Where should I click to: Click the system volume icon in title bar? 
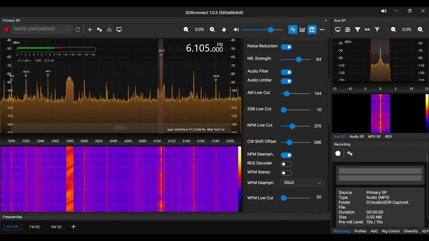pos(383,11)
